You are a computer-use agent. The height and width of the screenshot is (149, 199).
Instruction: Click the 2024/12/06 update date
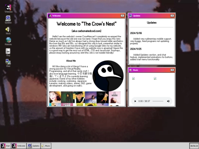136,33
